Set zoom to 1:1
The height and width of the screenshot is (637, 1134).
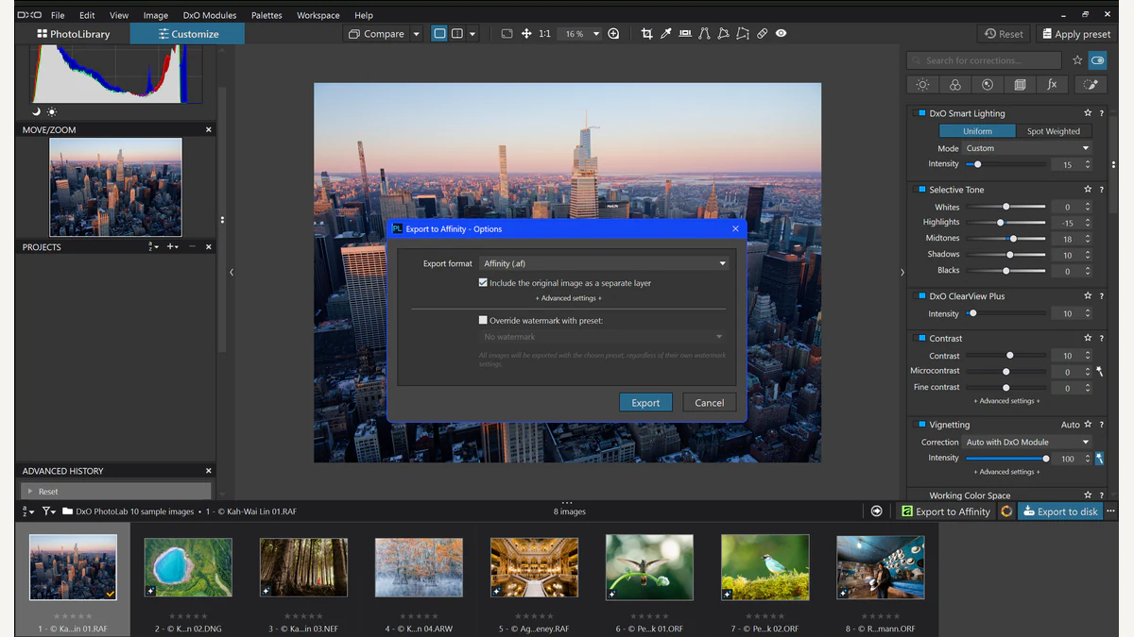point(544,33)
